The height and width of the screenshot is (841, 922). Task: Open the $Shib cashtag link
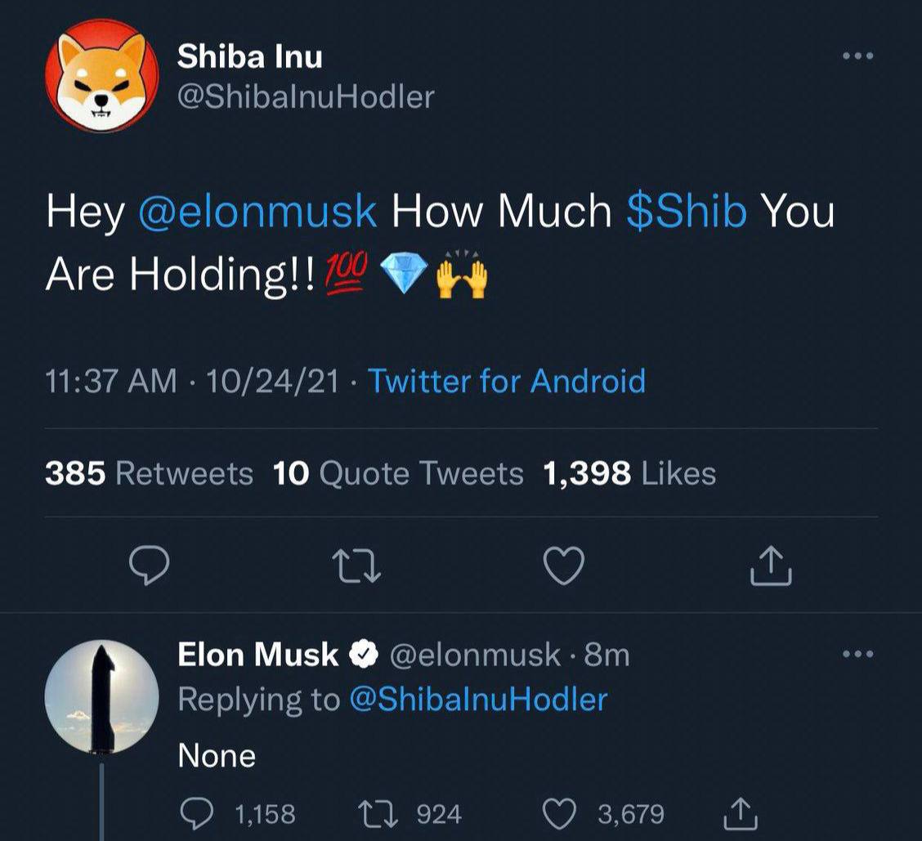click(687, 212)
